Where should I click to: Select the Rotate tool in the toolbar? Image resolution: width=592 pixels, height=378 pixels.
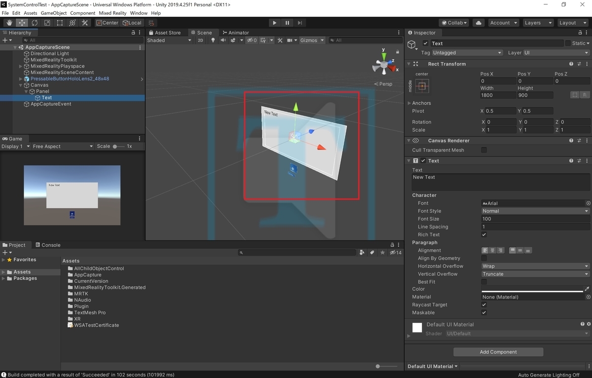[x=35, y=23]
